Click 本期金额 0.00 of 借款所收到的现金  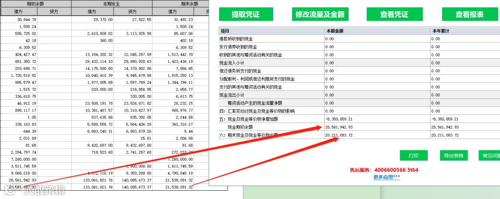(330, 39)
